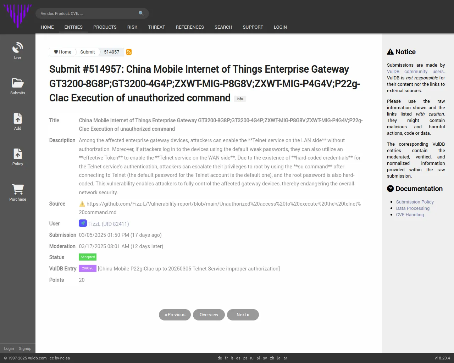Switch language to ar
Viewport: 454px width, 363px height.
285,358
